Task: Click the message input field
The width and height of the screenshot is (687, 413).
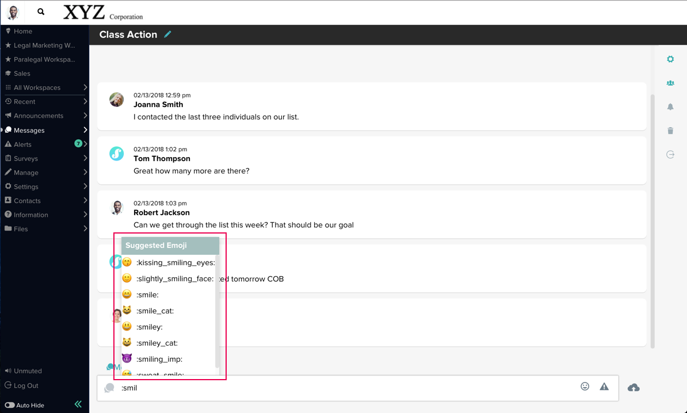Action: point(345,388)
